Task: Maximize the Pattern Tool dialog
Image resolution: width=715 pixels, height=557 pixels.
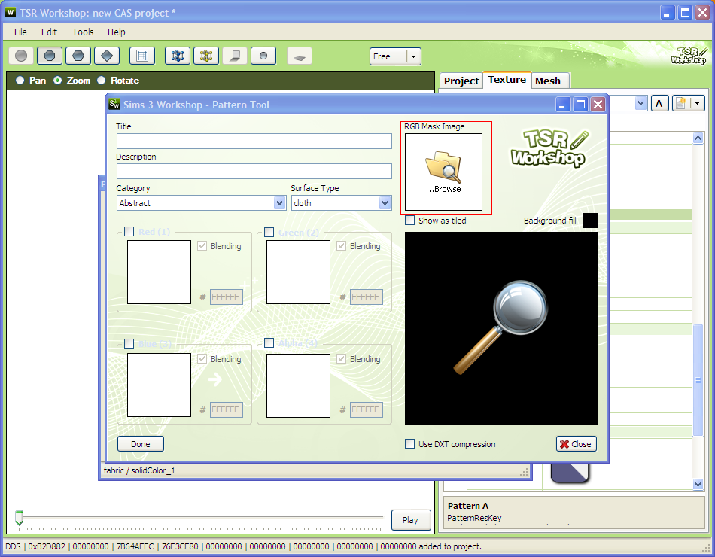Action: [580, 105]
